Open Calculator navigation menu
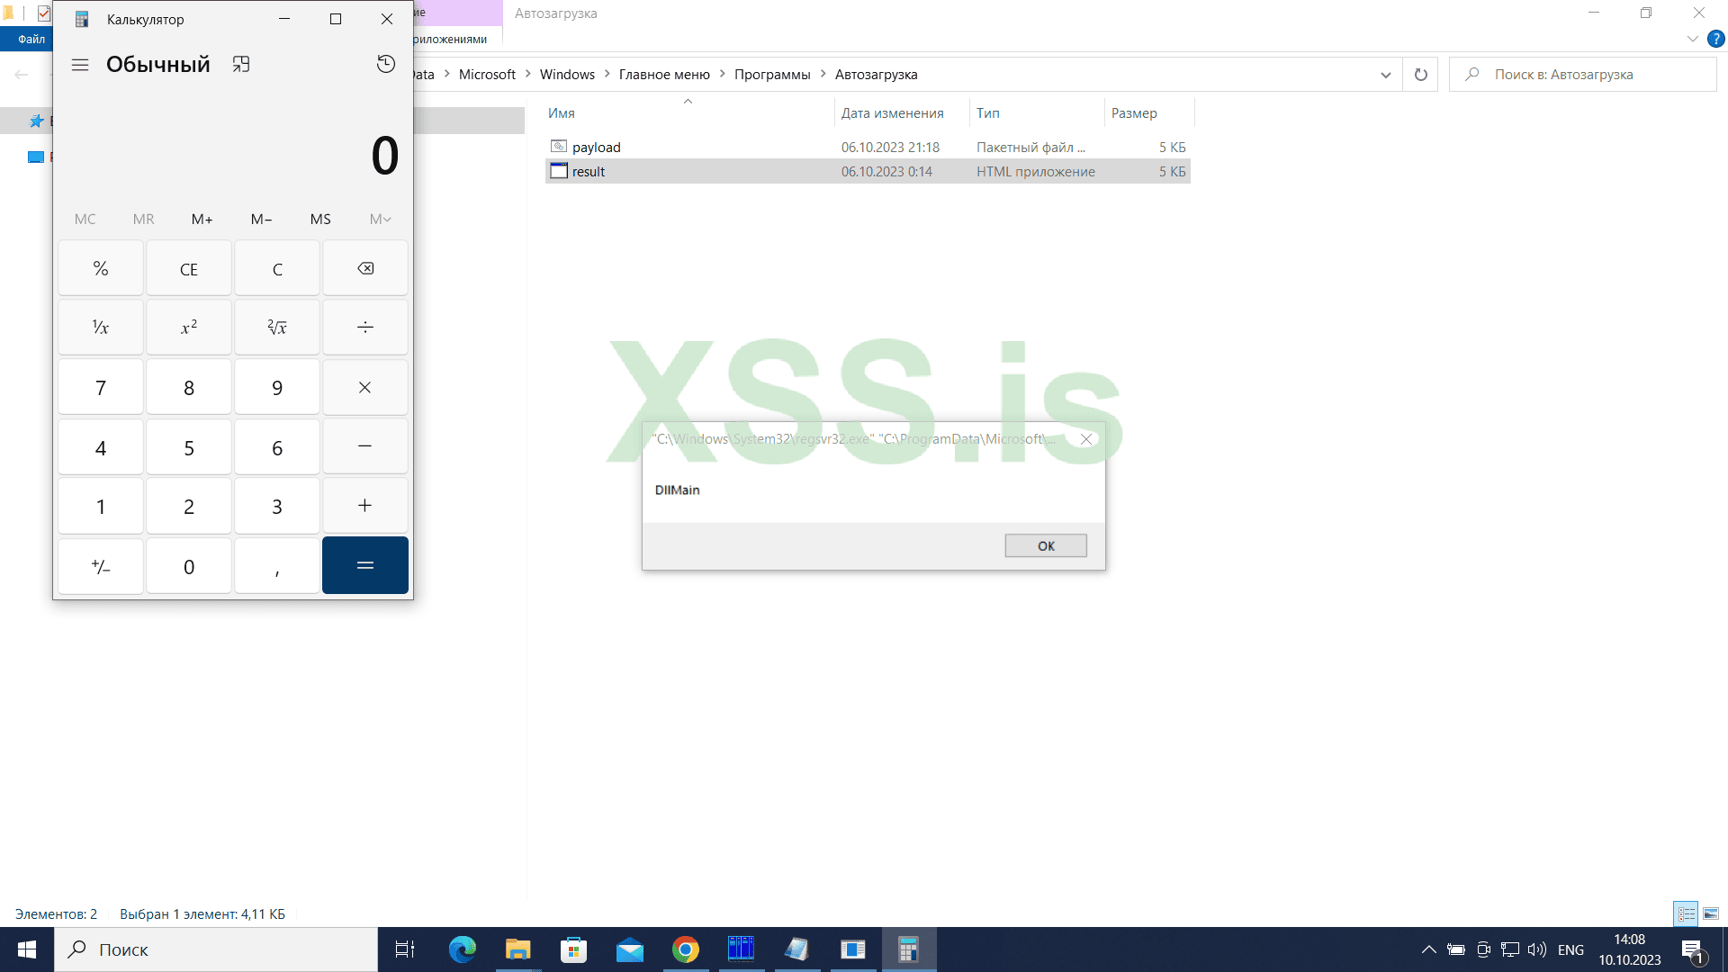The height and width of the screenshot is (972, 1728). [80, 64]
